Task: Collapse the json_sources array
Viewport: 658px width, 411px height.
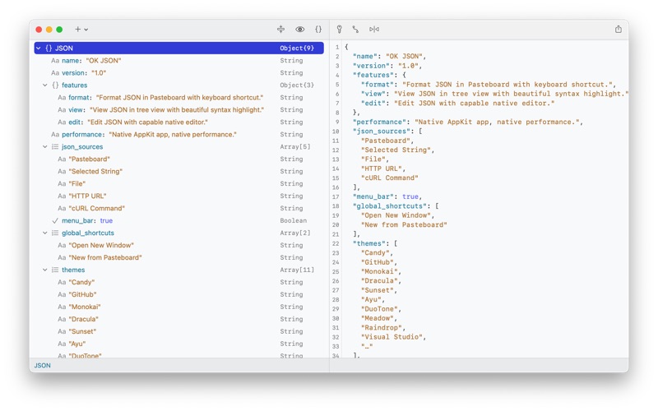Action: pos(45,147)
